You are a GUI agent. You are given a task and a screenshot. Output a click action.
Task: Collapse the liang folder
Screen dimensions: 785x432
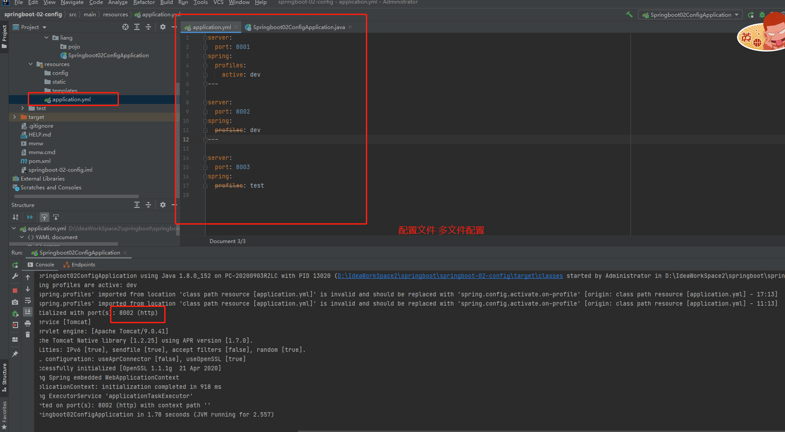(x=46, y=38)
